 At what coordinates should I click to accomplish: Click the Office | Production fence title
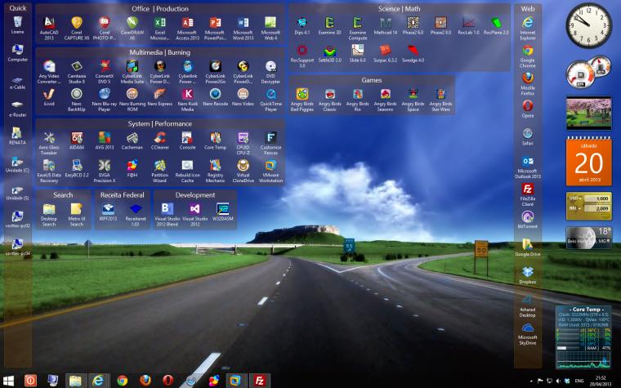pyautogui.click(x=160, y=9)
